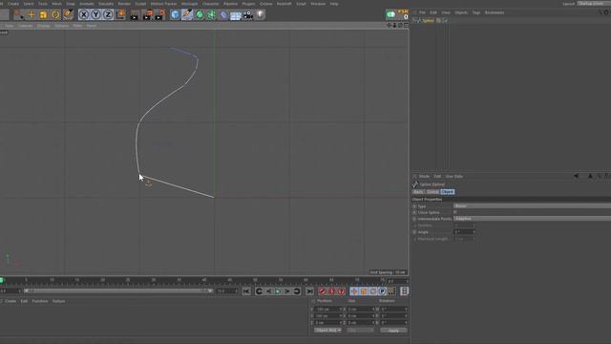The image size is (611, 344).
Task: Open the spline Type dropdown
Action: tap(532, 206)
